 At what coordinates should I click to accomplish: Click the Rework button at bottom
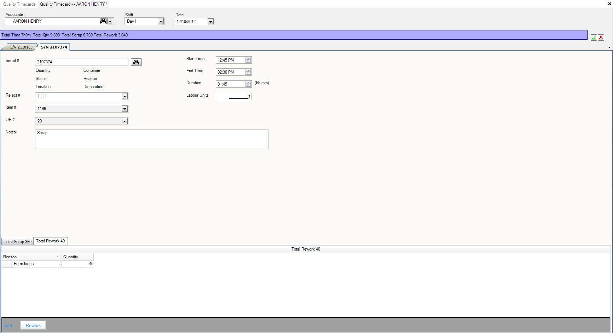pos(33,326)
